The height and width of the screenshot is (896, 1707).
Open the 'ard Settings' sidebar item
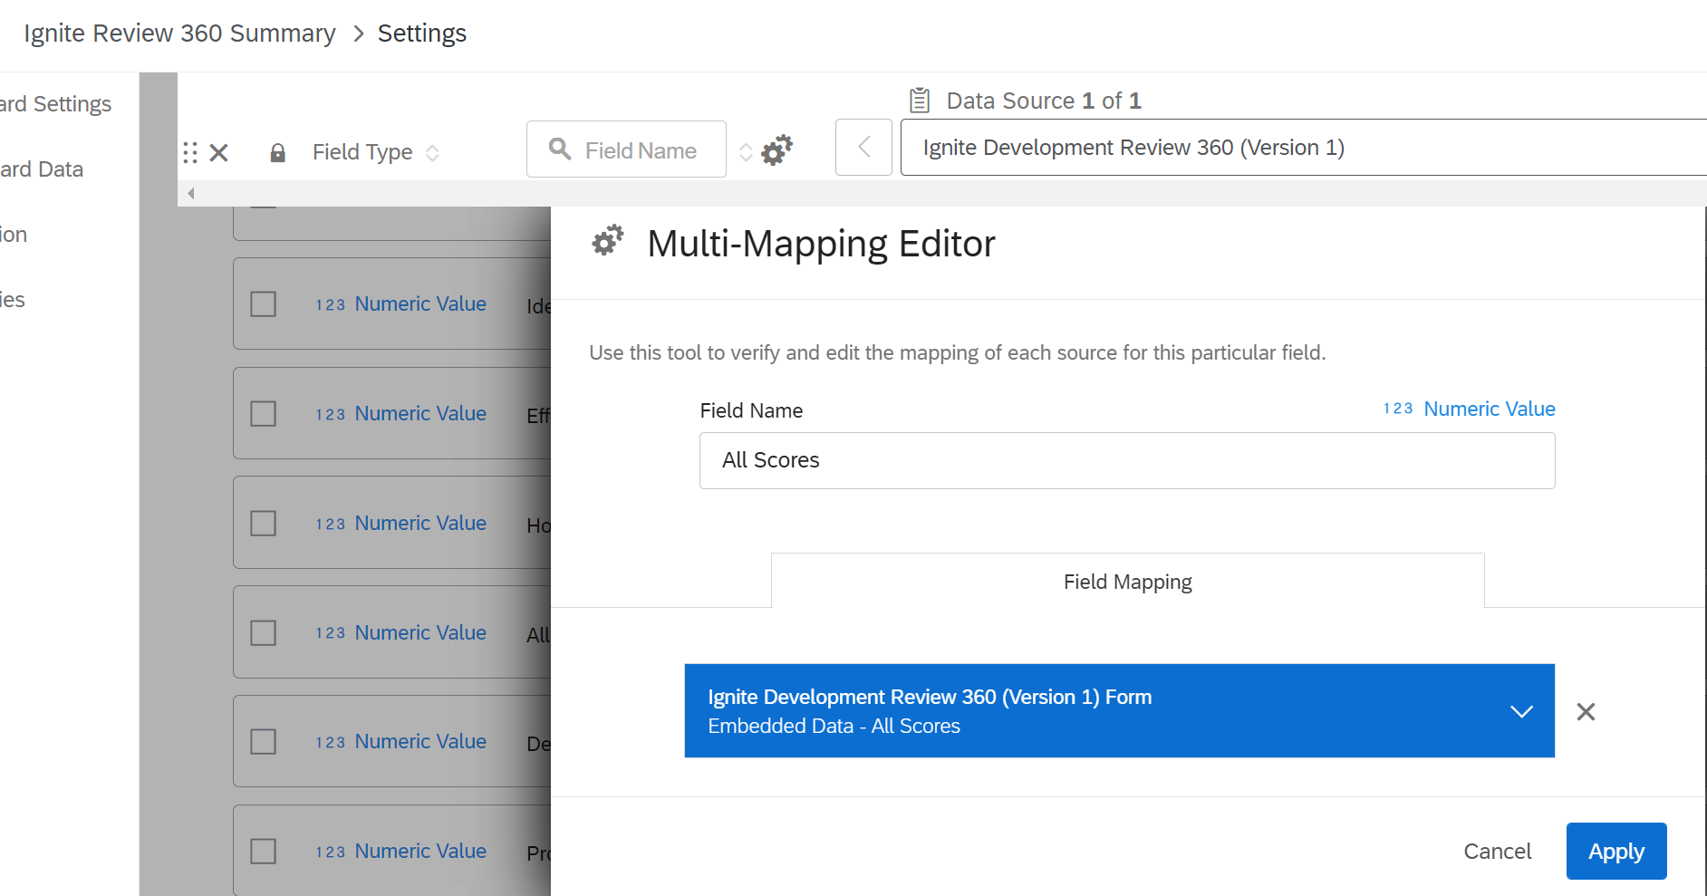(55, 104)
